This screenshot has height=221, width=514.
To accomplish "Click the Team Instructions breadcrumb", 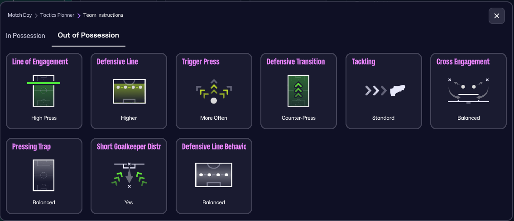I will click(x=104, y=15).
